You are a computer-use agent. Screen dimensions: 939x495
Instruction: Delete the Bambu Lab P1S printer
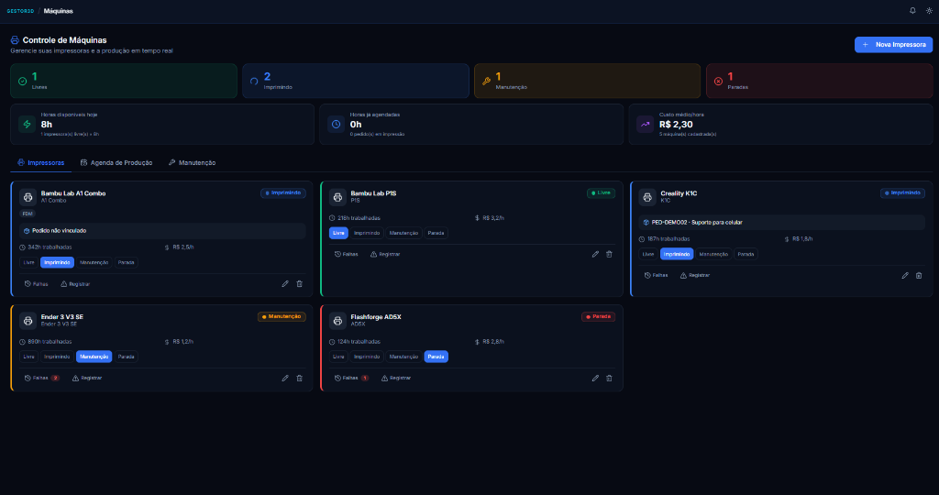click(x=609, y=255)
